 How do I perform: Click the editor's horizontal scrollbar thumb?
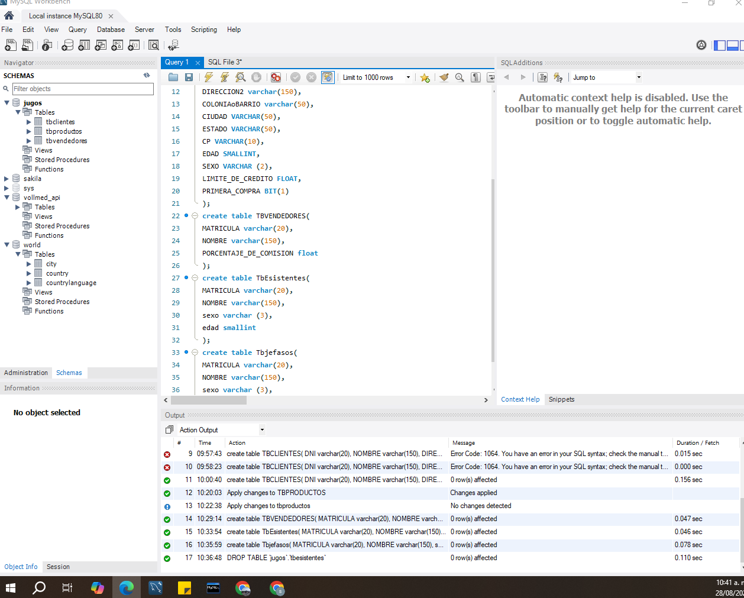[x=208, y=400]
